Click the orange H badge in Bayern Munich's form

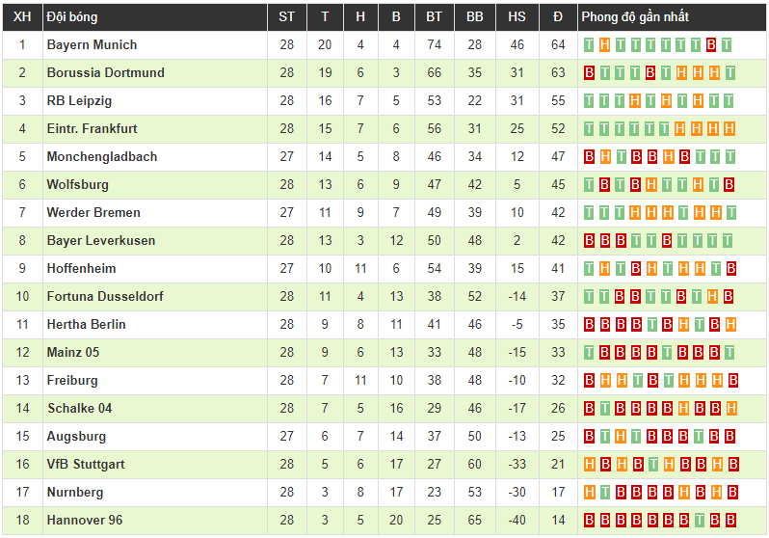(x=604, y=44)
